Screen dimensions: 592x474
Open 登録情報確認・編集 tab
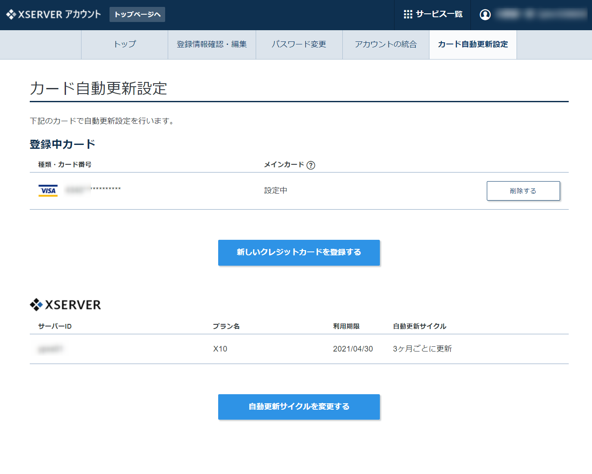(212, 44)
